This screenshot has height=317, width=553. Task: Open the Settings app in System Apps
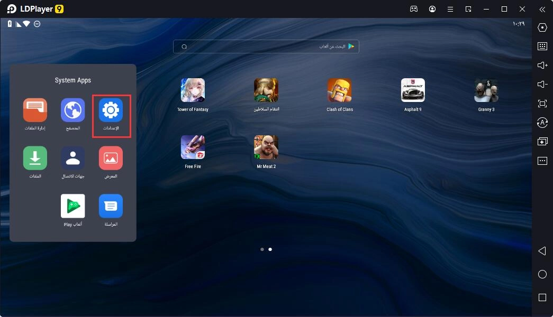coord(111,110)
